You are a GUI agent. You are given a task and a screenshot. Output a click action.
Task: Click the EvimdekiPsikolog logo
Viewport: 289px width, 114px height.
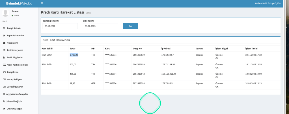pos(19,3)
